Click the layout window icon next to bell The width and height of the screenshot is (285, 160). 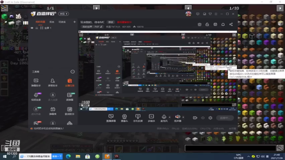(215, 24)
